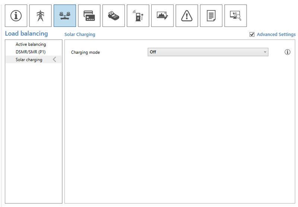
Task: Open the power grid pylon settings
Action: click(x=40, y=16)
